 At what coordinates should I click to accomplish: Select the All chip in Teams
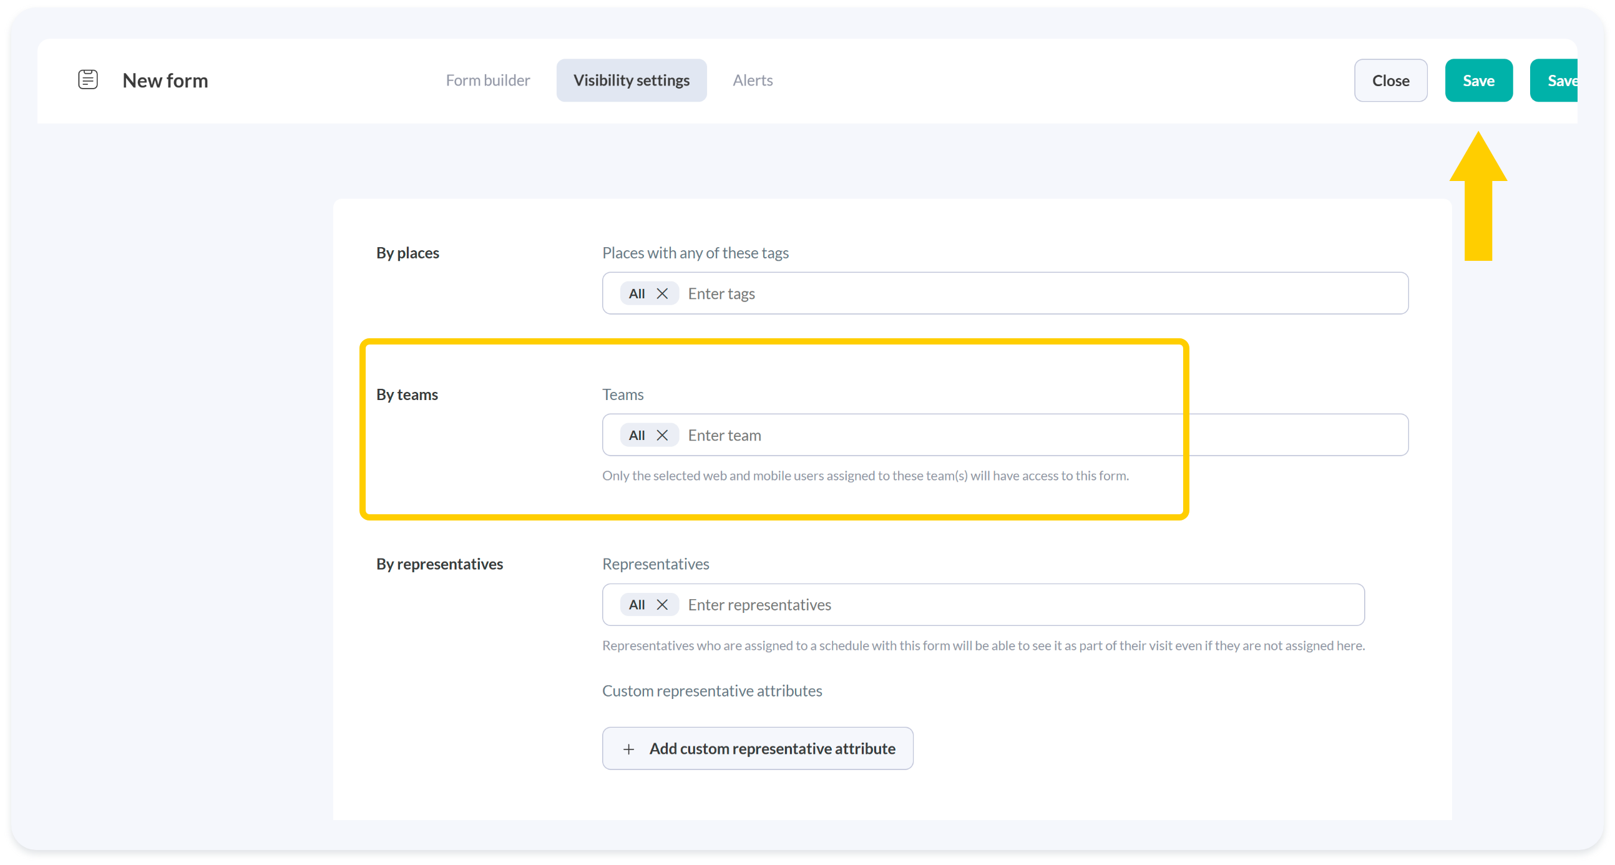[637, 435]
